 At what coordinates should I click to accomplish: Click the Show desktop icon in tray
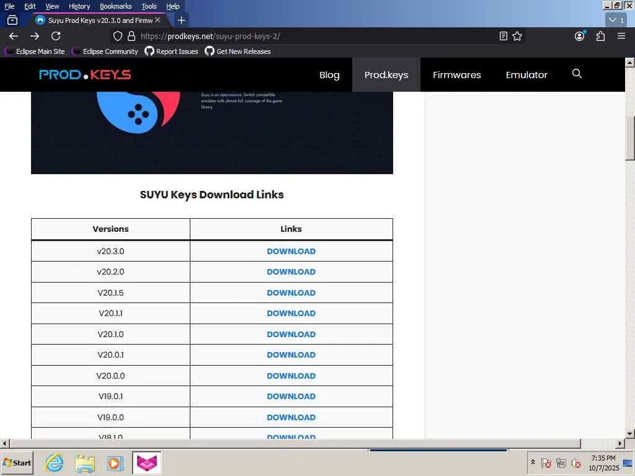coord(629,462)
